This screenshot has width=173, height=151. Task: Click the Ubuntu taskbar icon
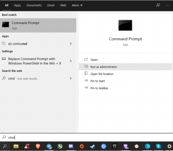coord(137,146)
